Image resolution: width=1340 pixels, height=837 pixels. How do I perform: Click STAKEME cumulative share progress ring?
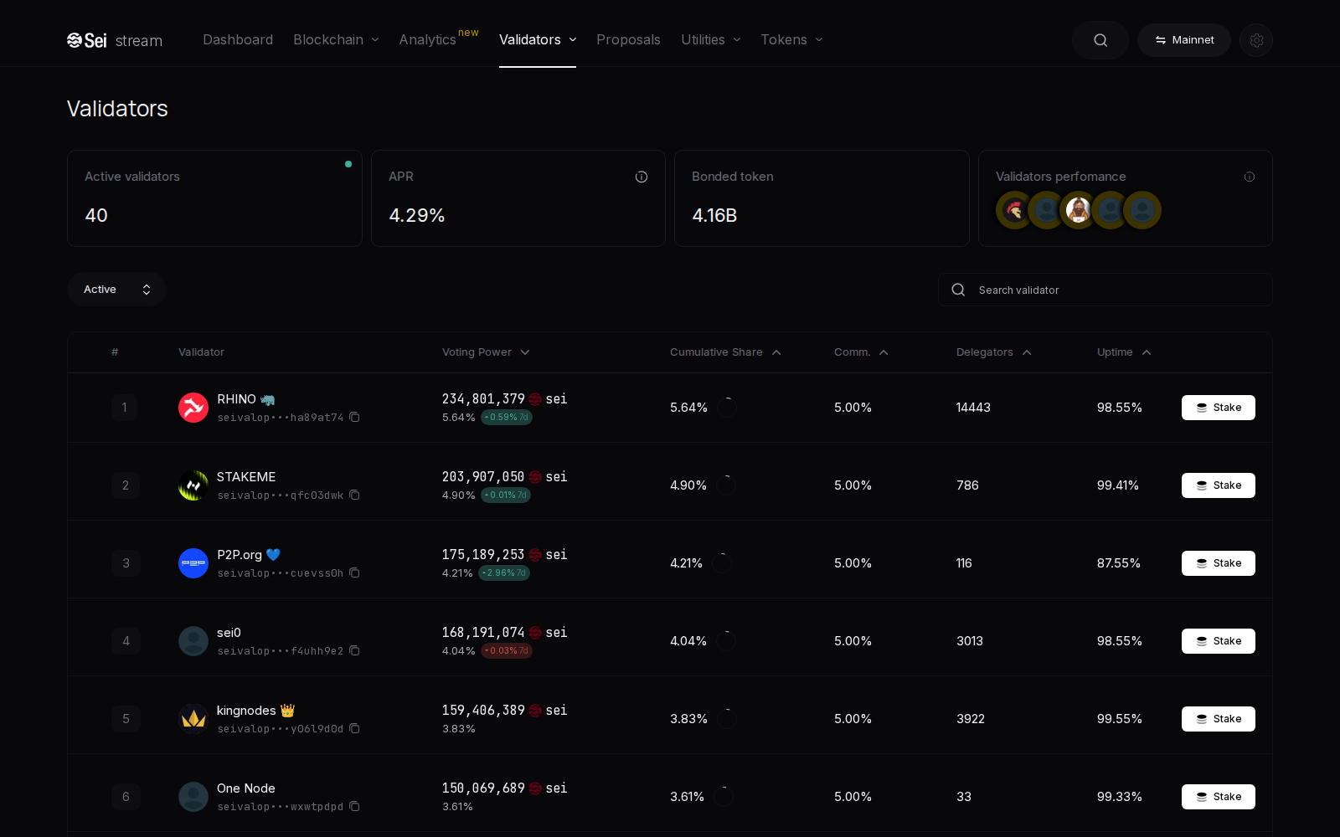click(726, 485)
